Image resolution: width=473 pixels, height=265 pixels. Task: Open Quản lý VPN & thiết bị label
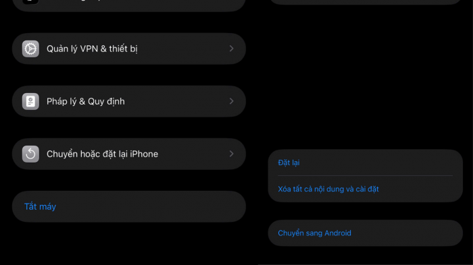[92, 49]
